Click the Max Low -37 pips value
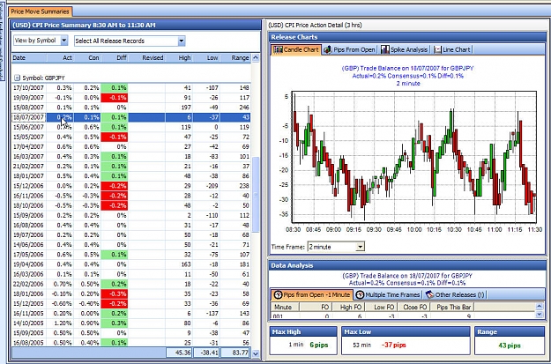 [x=393, y=345]
